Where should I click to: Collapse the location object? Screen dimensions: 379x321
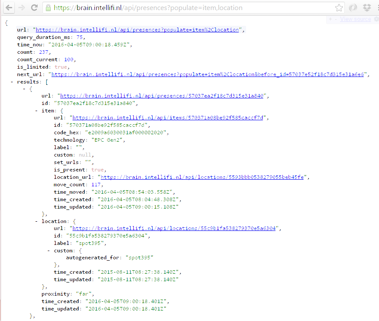(36, 221)
